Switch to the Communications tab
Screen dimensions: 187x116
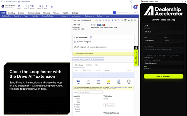[34, 13]
